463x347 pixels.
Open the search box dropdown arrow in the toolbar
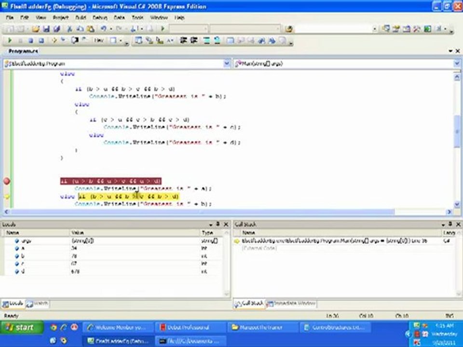(x=374, y=29)
